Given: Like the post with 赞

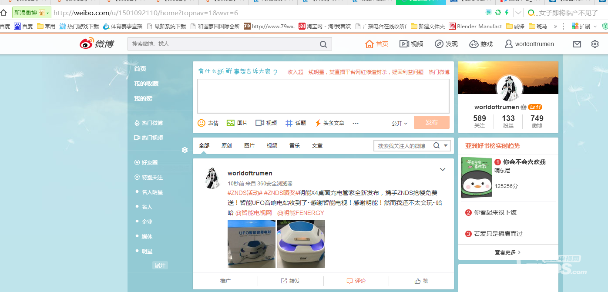Looking at the screenshot, I should [x=421, y=281].
